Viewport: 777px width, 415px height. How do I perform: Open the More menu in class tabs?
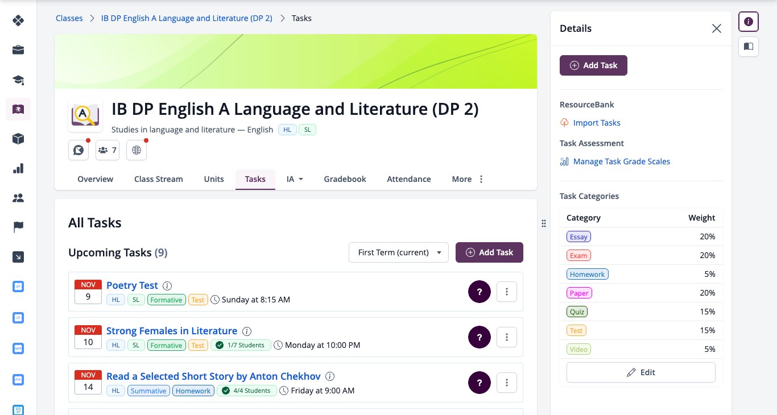pos(468,179)
